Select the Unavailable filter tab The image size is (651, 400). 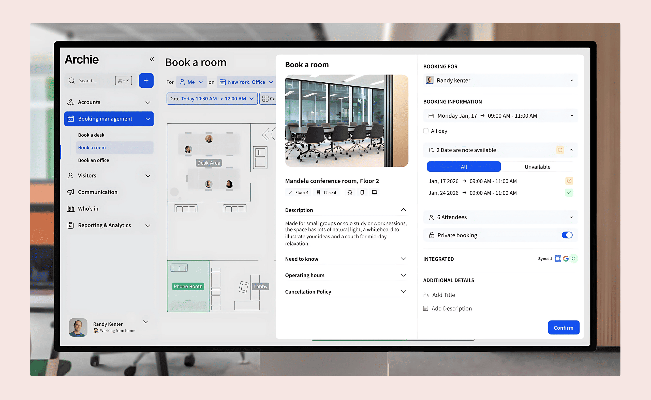pyautogui.click(x=537, y=167)
